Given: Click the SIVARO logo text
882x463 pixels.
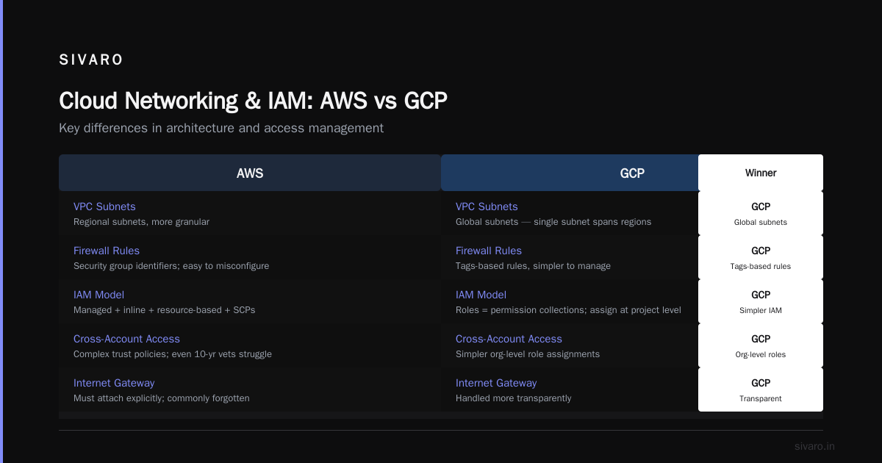Looking at the screenshot, I should coord(91,60).
